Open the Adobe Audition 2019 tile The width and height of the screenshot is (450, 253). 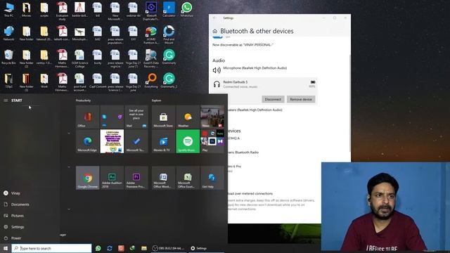[112, 178]
